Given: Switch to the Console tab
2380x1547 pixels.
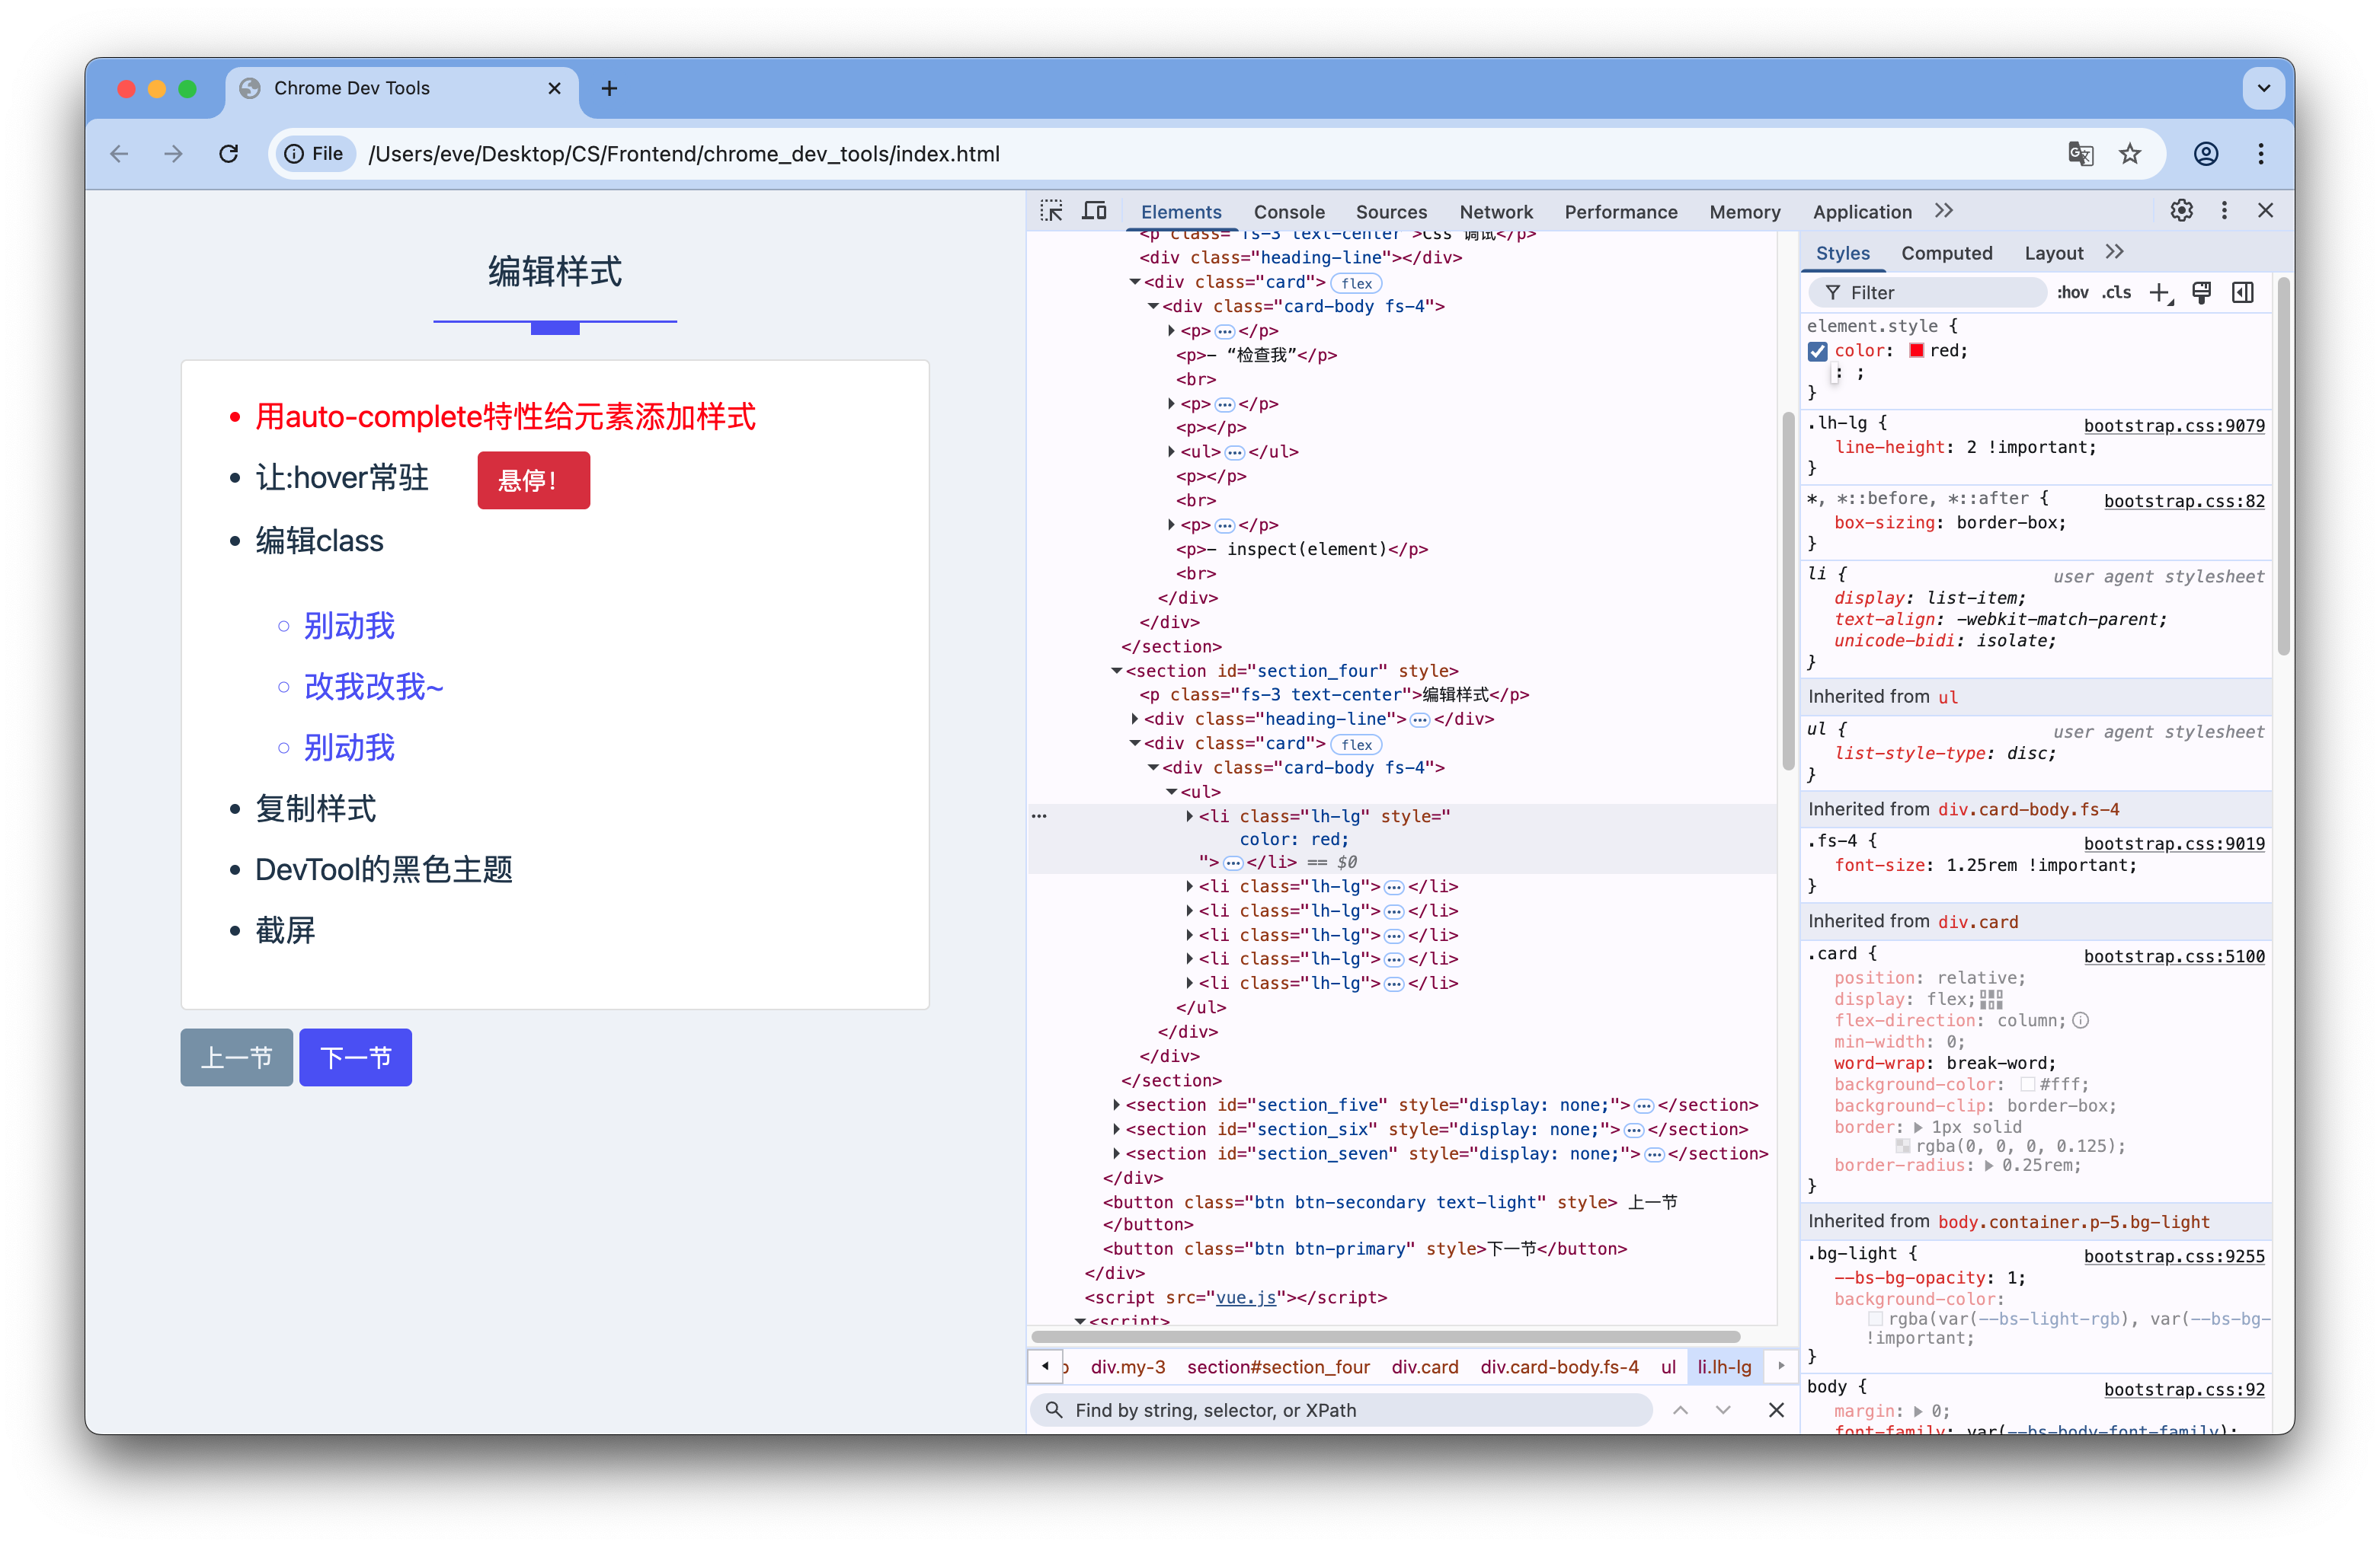Looking at the screenshot, I should 1288,212.
